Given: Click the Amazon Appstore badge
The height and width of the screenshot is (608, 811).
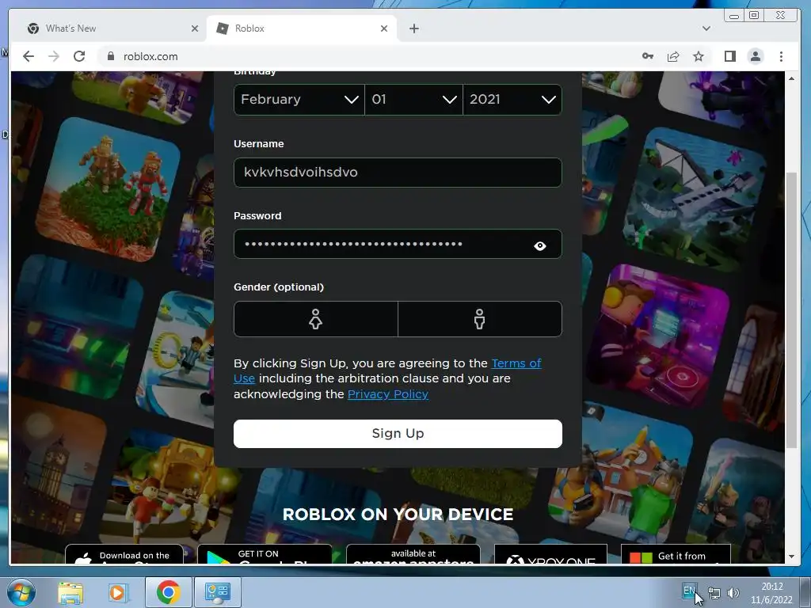Looking at the screenshot, I should pyautogui.click(x=413, y=553).
